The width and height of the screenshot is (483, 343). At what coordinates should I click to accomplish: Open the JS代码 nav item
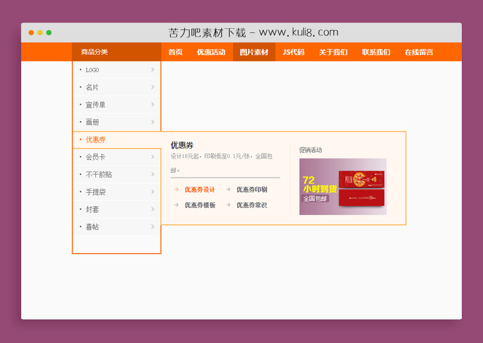click(x=293, y=52)
